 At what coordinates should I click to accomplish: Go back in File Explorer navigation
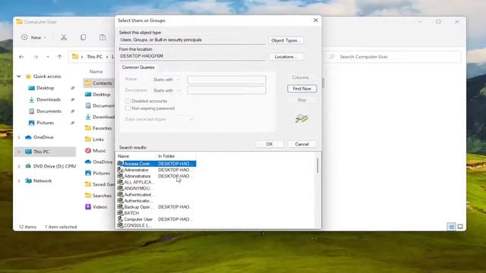click(x=21, y=57)
